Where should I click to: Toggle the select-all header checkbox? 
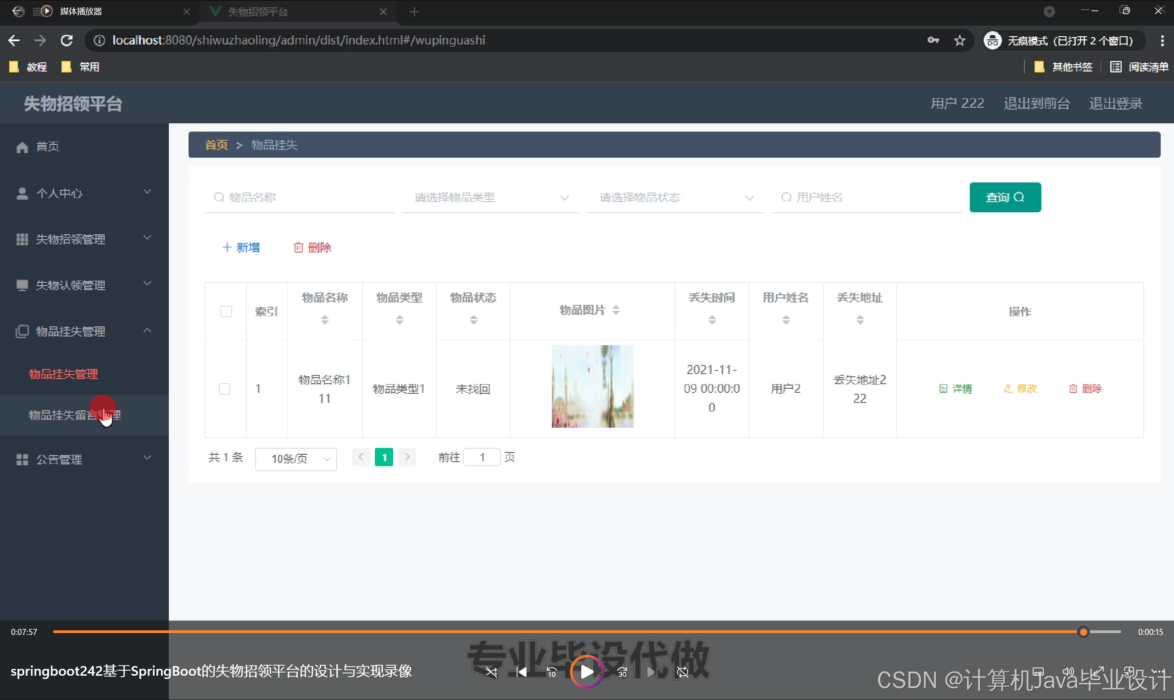pyautogui.click(x=226, y=311)
